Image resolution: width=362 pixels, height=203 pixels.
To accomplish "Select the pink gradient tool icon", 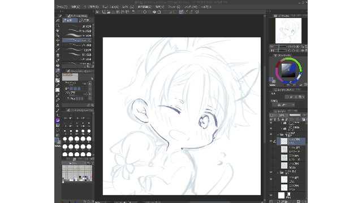I will [x=58, y=120].
